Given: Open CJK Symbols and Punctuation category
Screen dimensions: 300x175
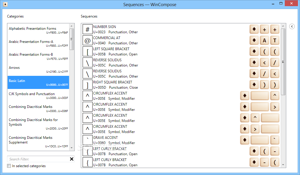Looking at the screenshot, I should click(x=38, y=96).
